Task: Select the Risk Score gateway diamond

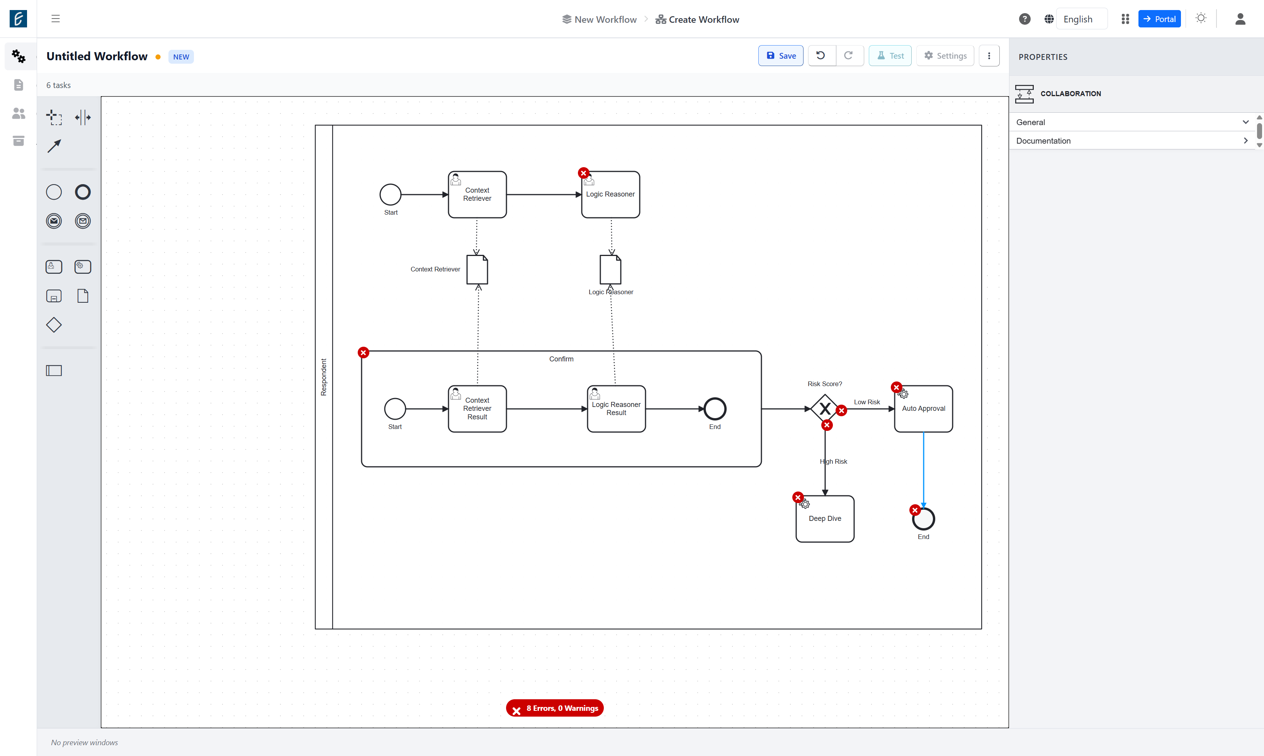Action: [825, 409]
